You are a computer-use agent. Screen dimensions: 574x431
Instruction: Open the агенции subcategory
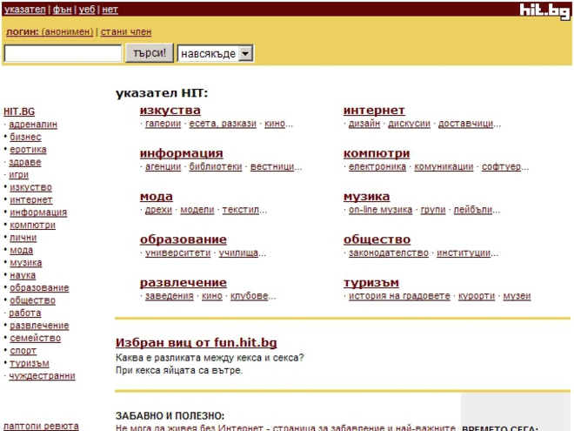coord(163,167)
